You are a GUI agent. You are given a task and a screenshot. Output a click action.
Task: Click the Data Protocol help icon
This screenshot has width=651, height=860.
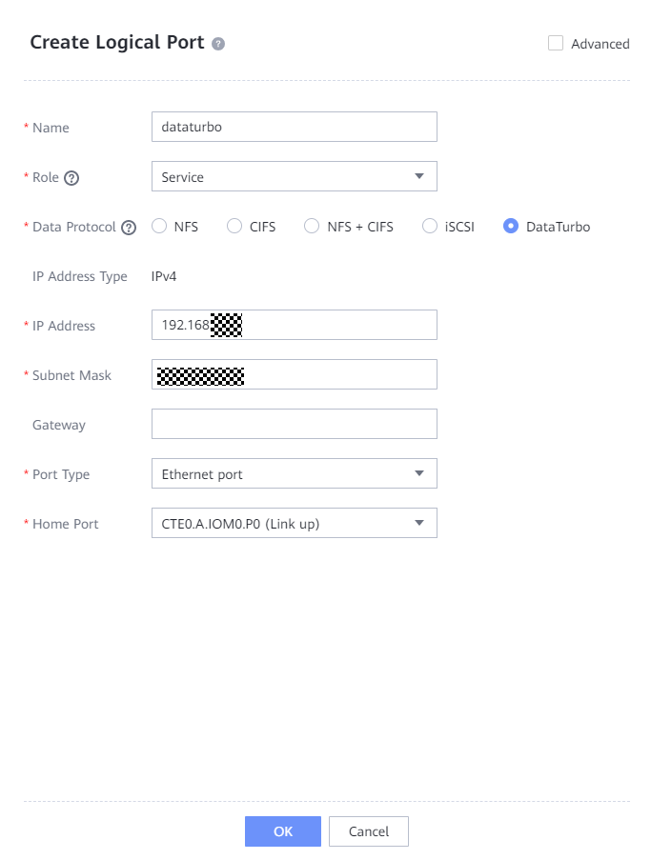pyautogui.click(x=129, y=228)
